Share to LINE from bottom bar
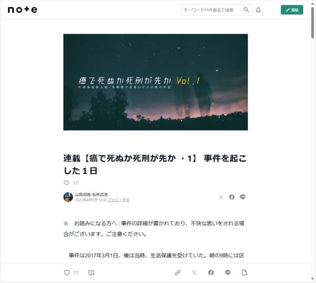 [x=228, y=272]
